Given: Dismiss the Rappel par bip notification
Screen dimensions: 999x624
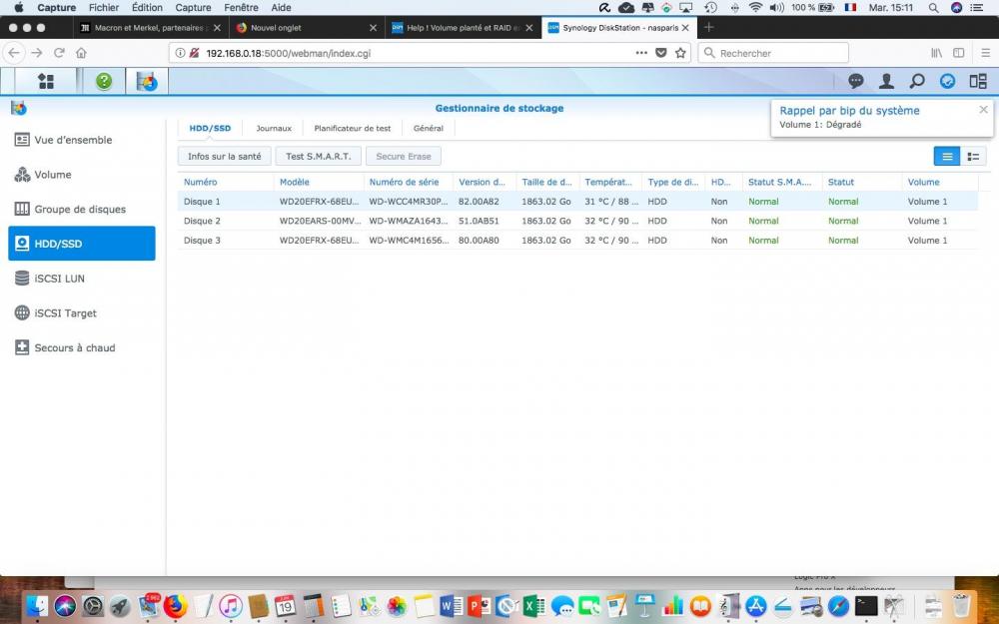Looking at the screenshot, I should pos(983,110).
